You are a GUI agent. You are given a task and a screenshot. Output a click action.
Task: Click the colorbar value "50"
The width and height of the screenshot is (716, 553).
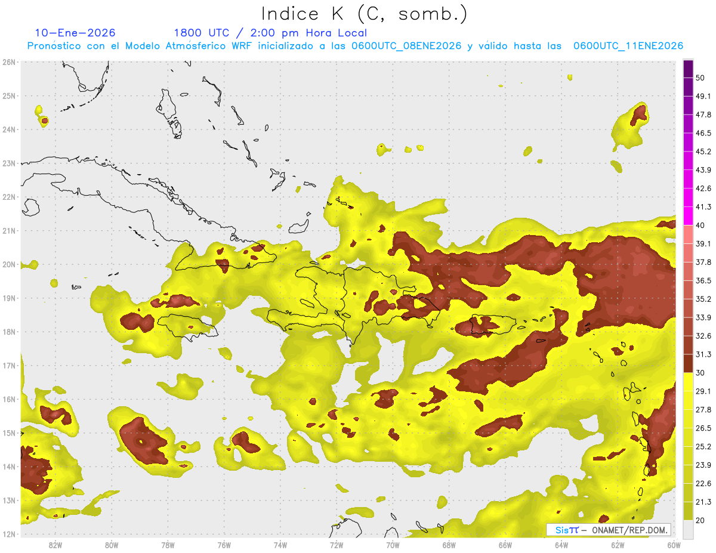[x=700, y=78]
